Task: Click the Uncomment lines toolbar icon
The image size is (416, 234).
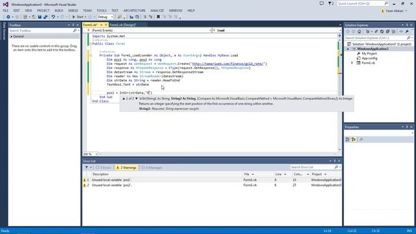Action: point(150,17)
